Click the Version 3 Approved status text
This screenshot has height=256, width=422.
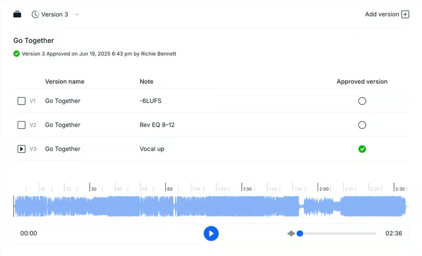click(99, 54)
